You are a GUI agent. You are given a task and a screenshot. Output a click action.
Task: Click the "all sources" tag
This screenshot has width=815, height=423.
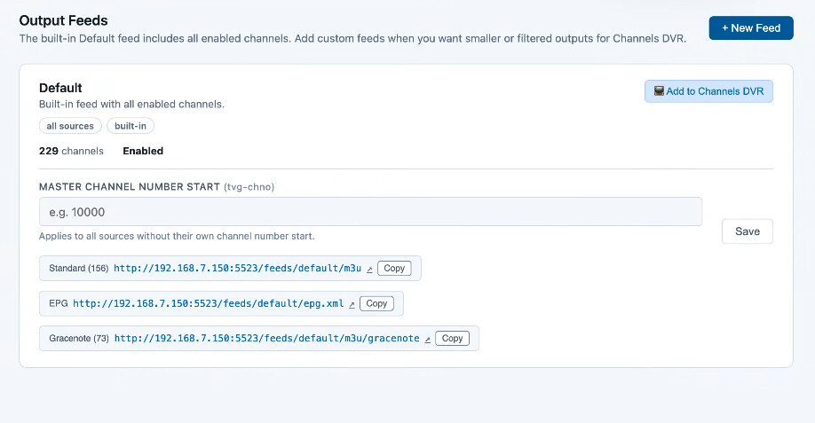[70, 126]
